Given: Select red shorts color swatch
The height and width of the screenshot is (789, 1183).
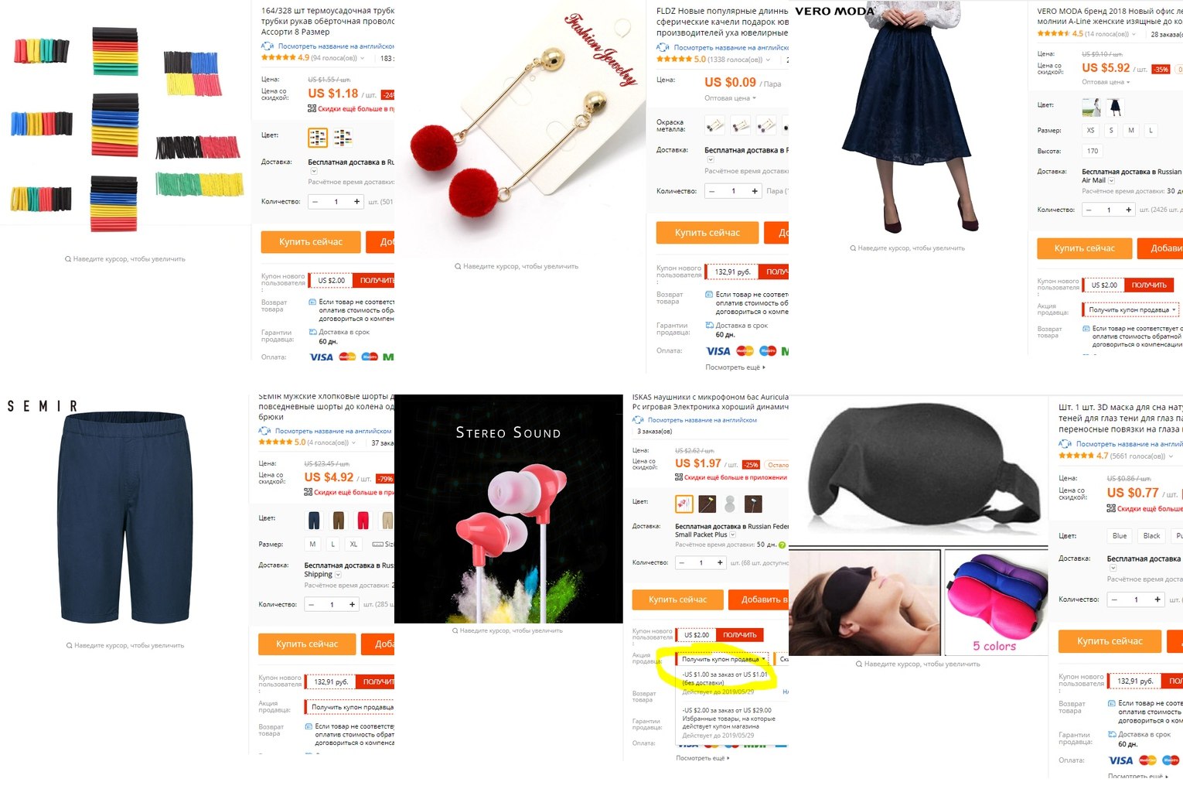Looking at the screenshot, I should [363, 520].
